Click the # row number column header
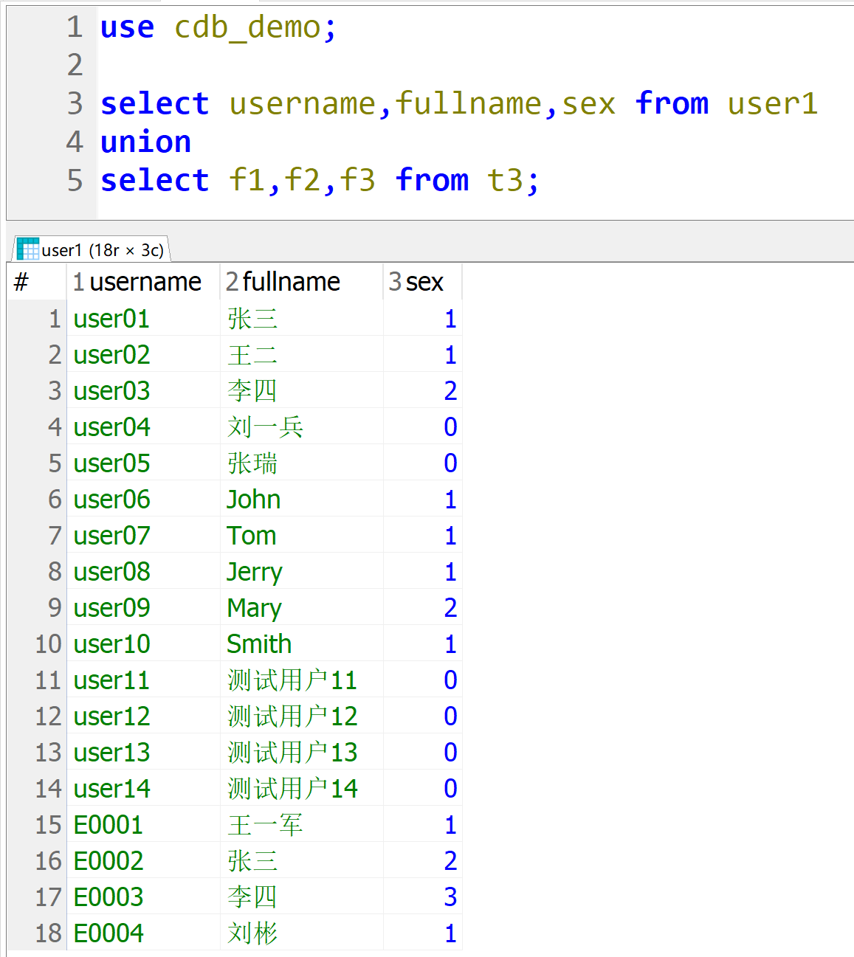The image size is (854, 957). click(x=22, y=282)
